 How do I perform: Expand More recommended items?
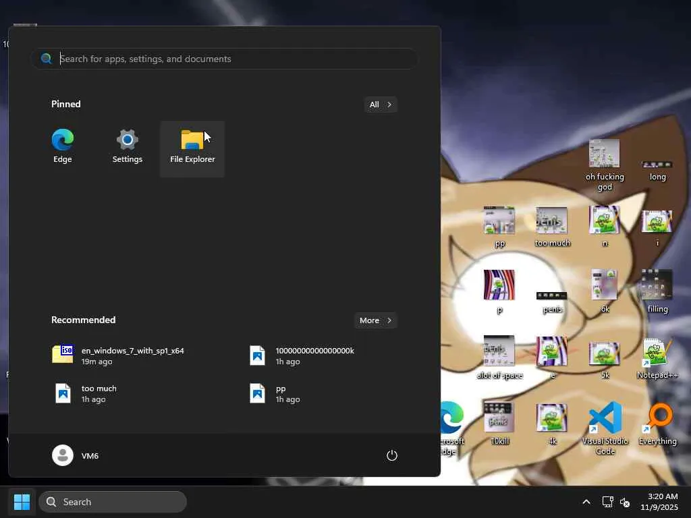pyautogui.click(x=375, y=320)
